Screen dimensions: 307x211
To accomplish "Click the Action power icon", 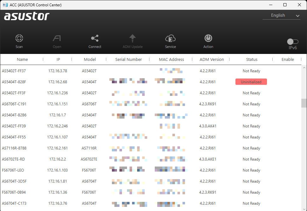I will point(208,38).
